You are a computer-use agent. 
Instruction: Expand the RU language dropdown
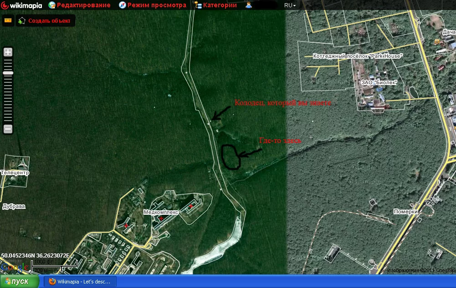coord(290,5)
